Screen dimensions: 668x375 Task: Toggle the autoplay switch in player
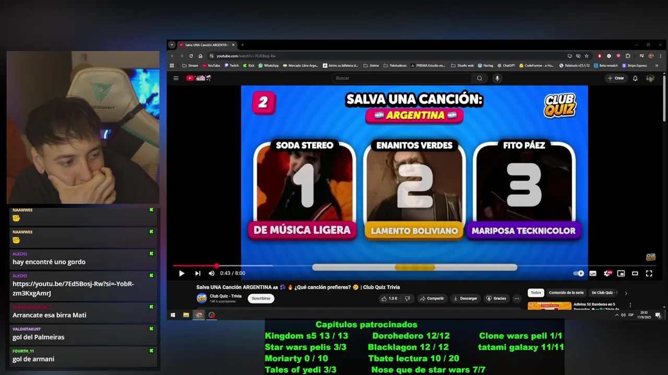578,273
